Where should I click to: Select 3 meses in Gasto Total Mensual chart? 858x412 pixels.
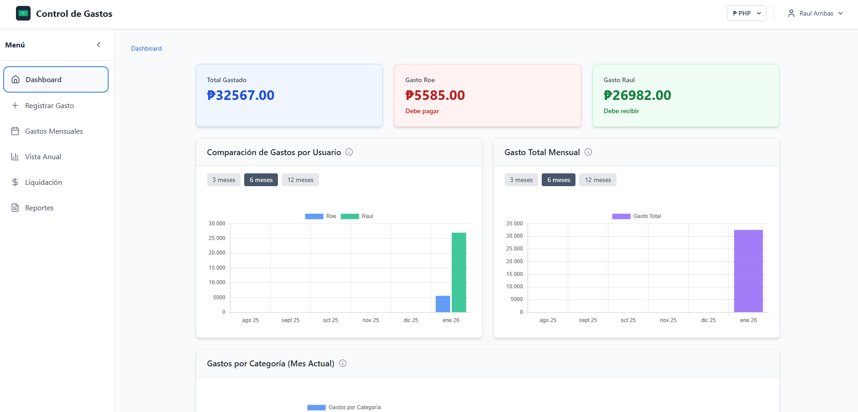[521, 180]
